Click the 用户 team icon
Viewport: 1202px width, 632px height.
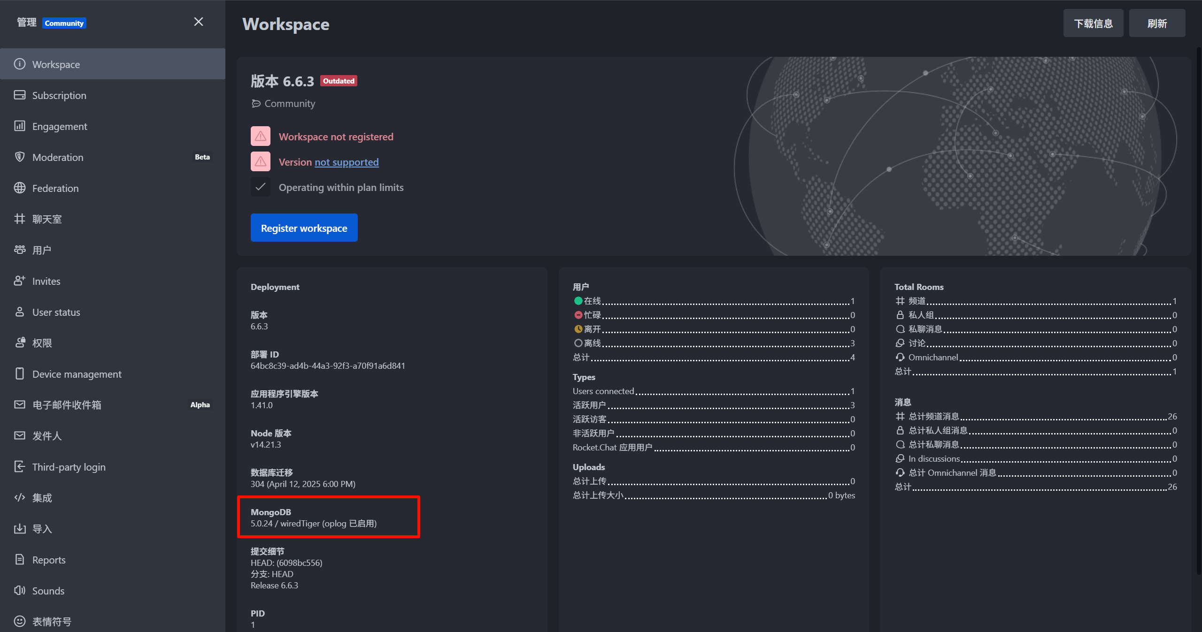20,250
